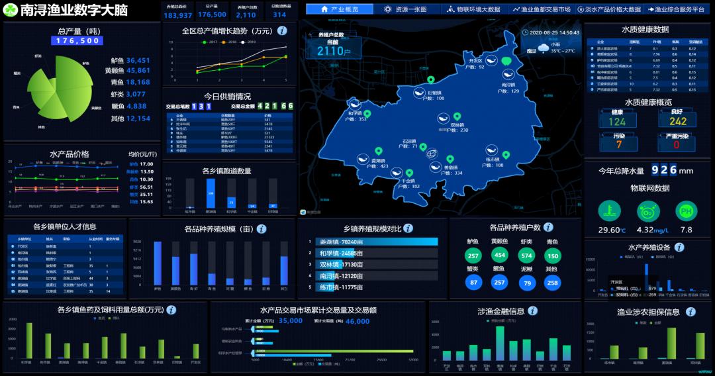The height and width of the screenshot is (376, 715).
Task: Click the info icon beside 涉渔金融信息
Action: click(x=532, y=311)
